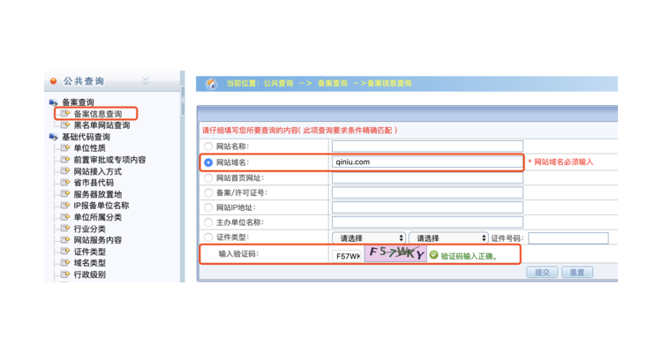
Task: Click the document icon beside 行政级别
Action: pos(65,274)
